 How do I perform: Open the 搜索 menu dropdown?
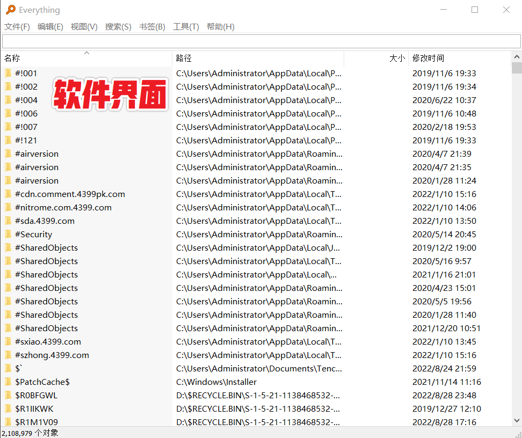(x=118, y=26)
